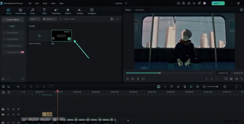Expand the player to fullscreen
Viewport: 244px width, 124px height.
point(242,79)
